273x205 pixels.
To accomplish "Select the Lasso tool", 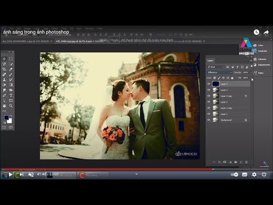I will [x=4, y=64].
